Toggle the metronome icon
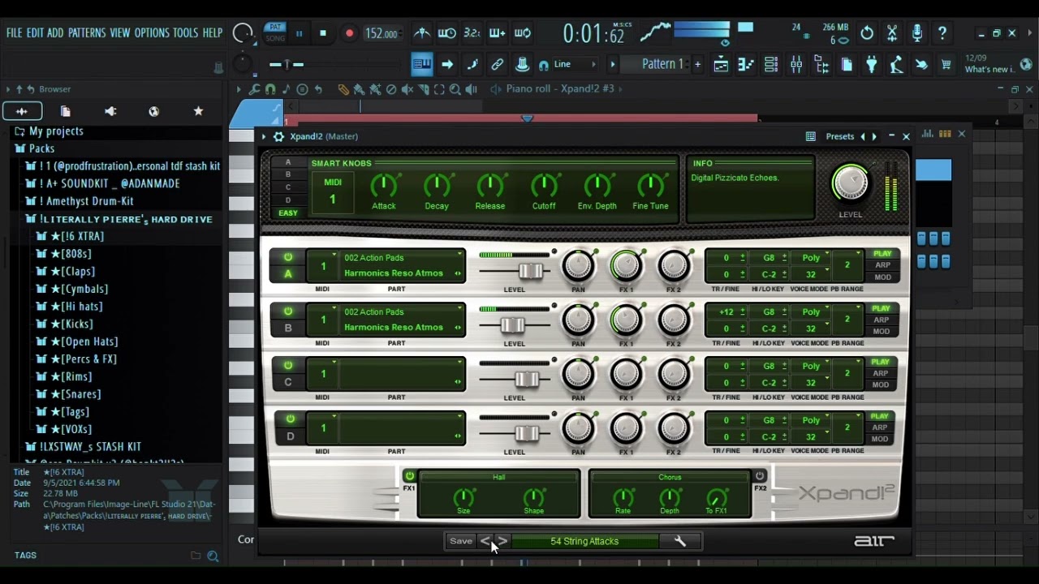 (422, 33)
